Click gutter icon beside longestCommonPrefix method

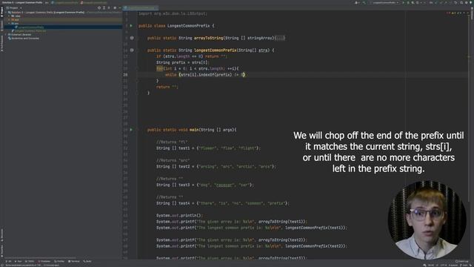click(132, 50)
